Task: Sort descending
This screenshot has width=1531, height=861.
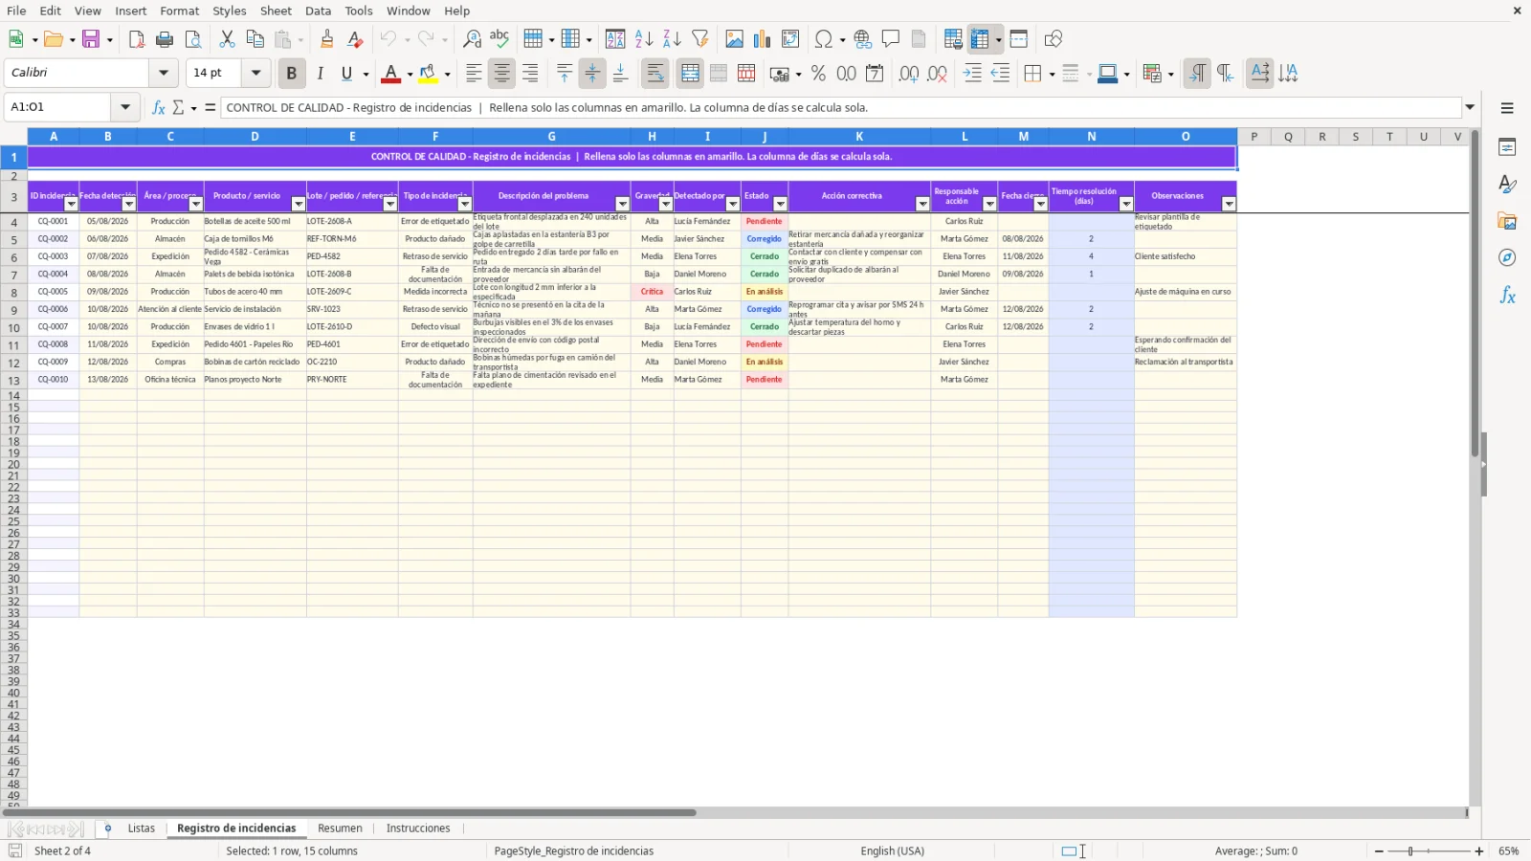Action: click(x=672, y=39)
